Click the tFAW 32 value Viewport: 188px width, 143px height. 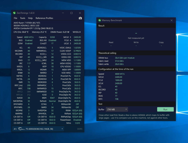(29, 73)
